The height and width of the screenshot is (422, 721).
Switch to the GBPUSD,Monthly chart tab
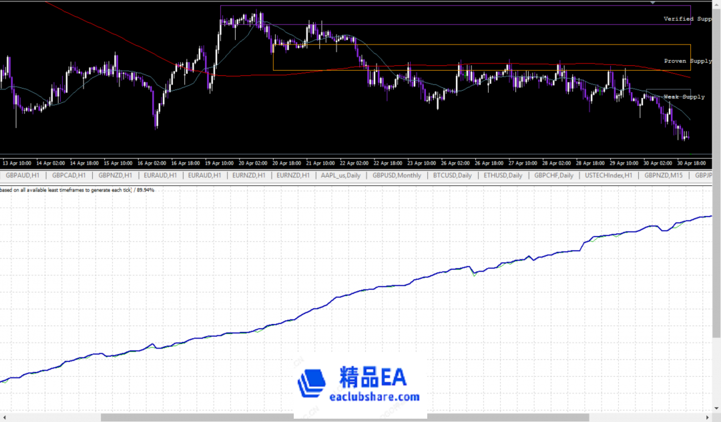pos(397,175)
